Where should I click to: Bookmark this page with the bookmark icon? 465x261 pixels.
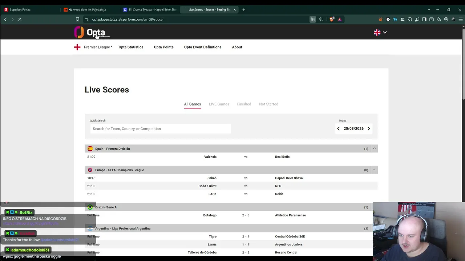click(77, 19)
